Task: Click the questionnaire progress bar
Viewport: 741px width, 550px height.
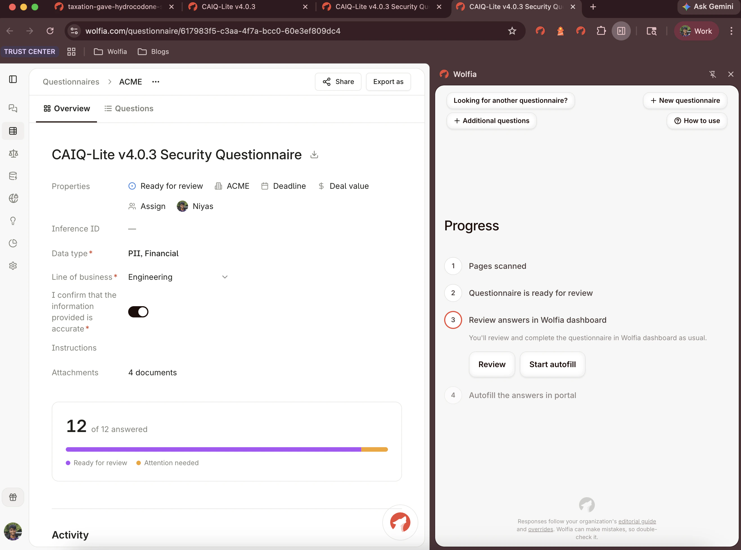Action: (227, 449)
